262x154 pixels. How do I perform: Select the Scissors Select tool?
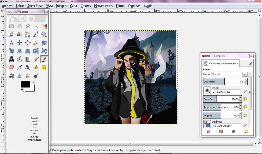click(11, 35)
